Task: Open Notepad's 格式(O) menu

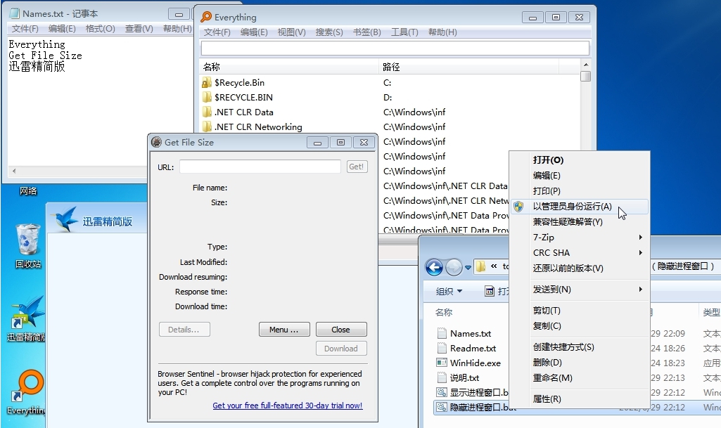Action: 101,29
